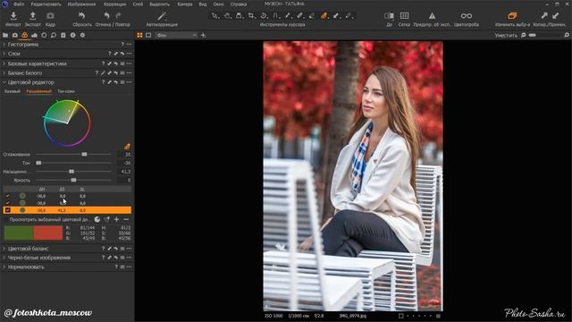572x322 pixels.
Task: Add a color range with plus icon
Action: click(116, 219)
